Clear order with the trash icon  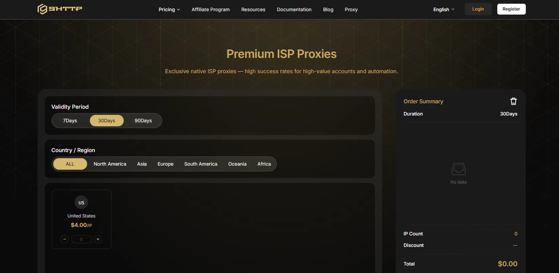[514, 101]
